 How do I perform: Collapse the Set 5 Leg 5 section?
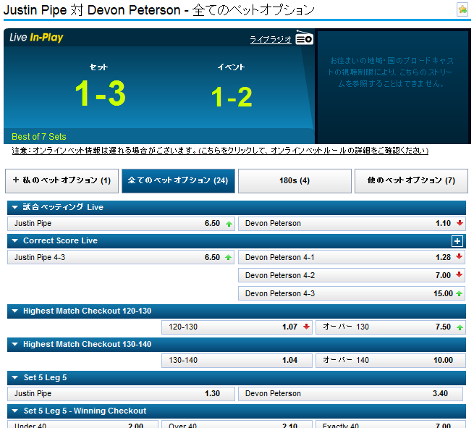[14, 377]
